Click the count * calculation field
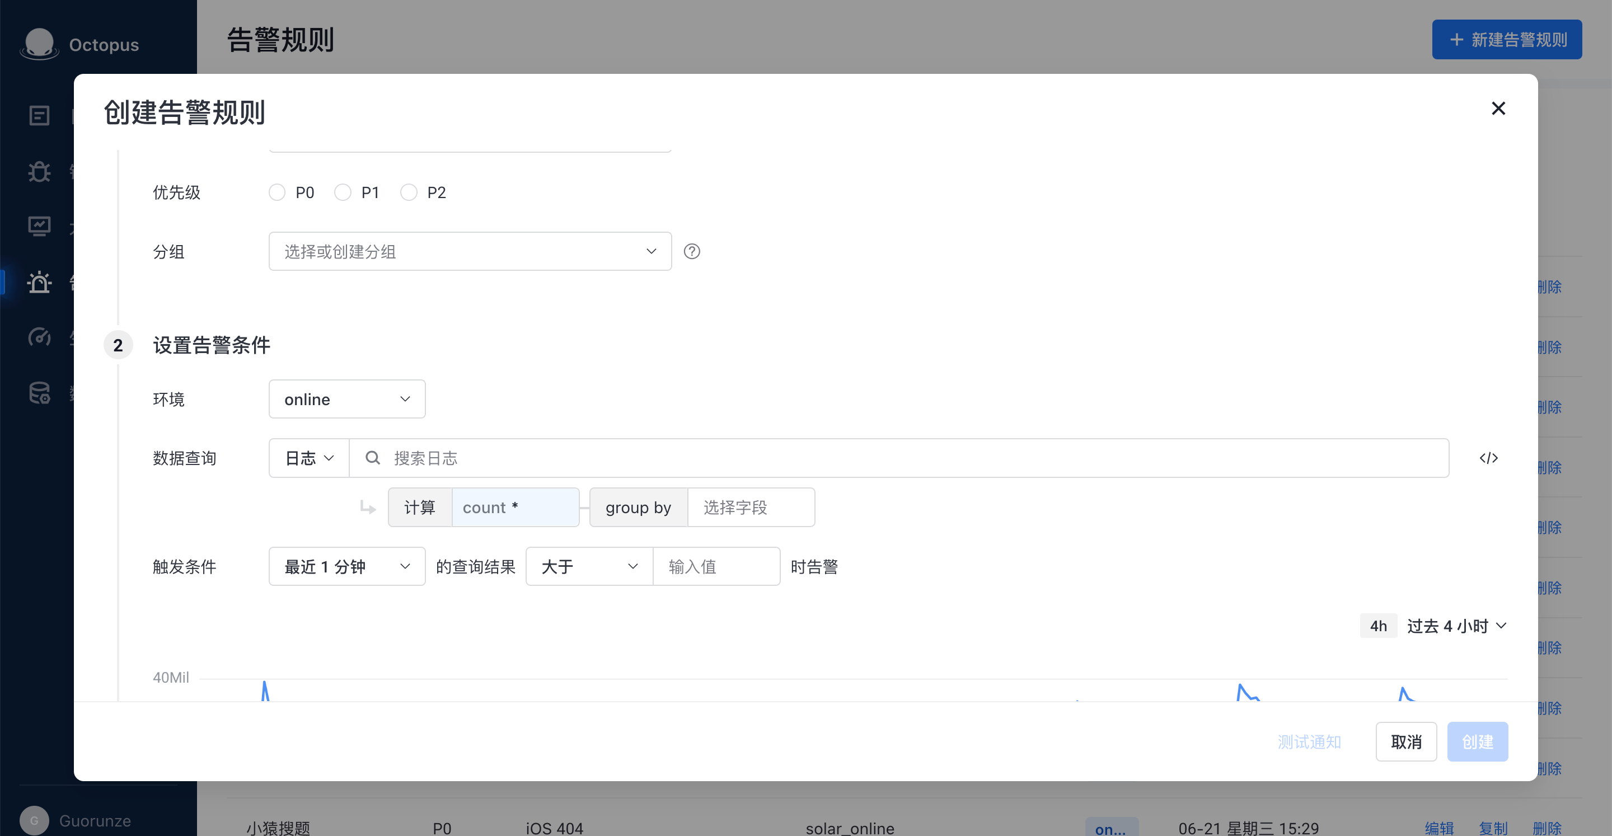Screen dimensions: 1612x836 pos(515,508)
